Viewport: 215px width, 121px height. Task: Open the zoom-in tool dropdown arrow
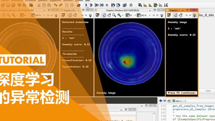123,15
